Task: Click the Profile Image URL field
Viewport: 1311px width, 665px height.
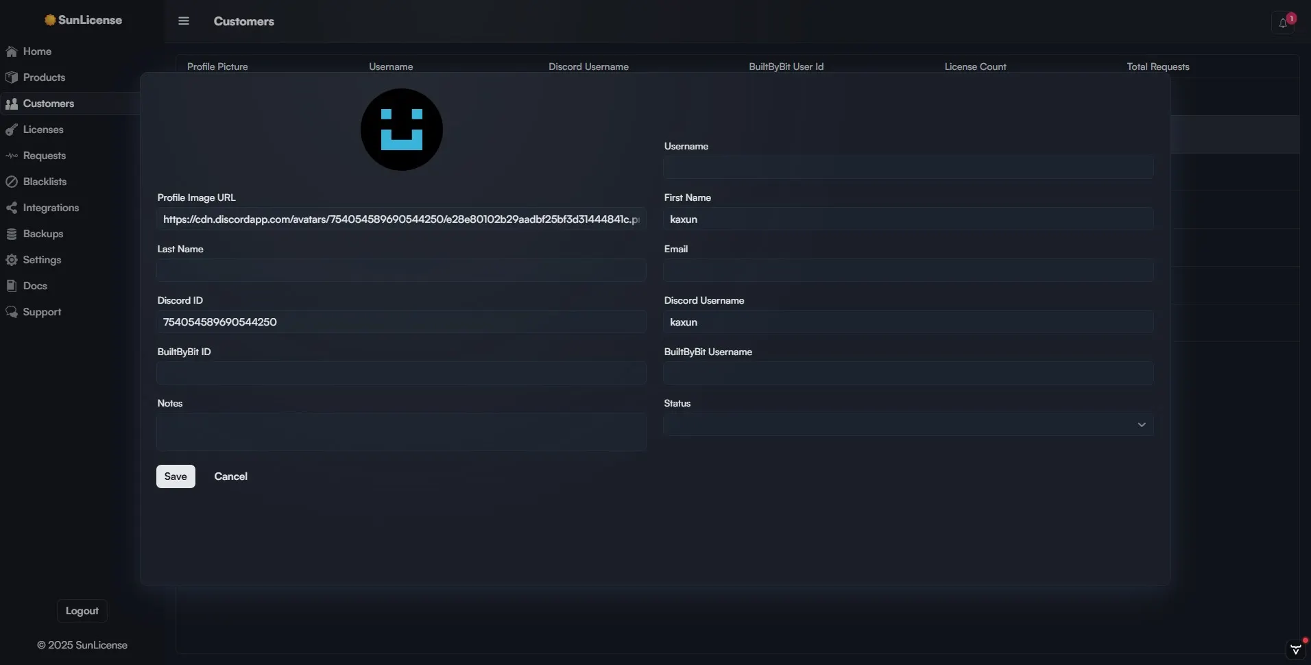Action: coord(401,219)
